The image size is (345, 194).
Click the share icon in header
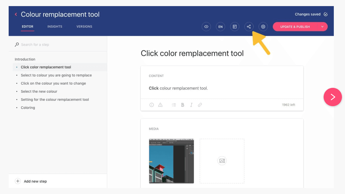pyautogui.click(x=249, y=27)
